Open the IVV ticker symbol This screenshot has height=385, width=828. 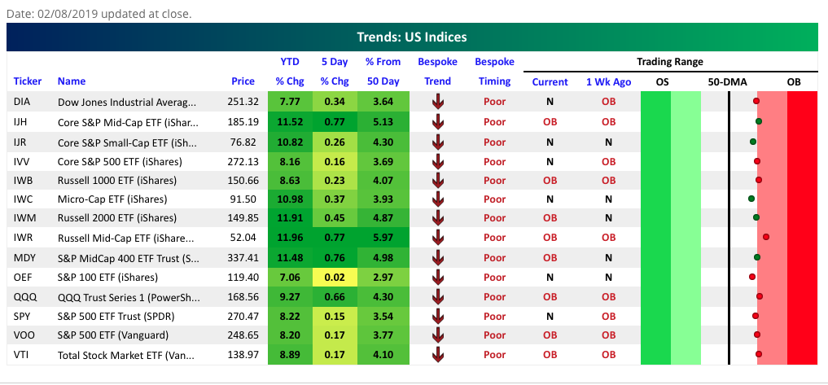coord(22,160)
